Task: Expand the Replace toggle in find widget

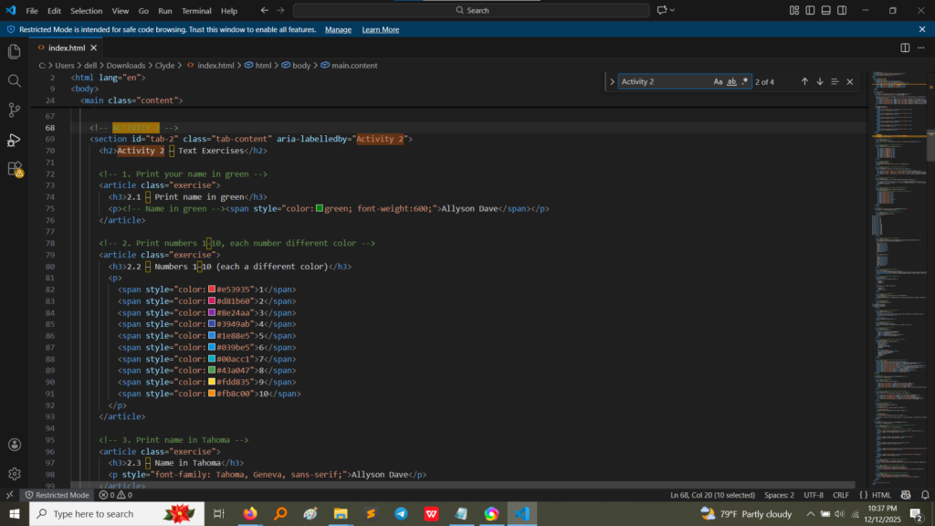Action: click(x=611, y=81)
